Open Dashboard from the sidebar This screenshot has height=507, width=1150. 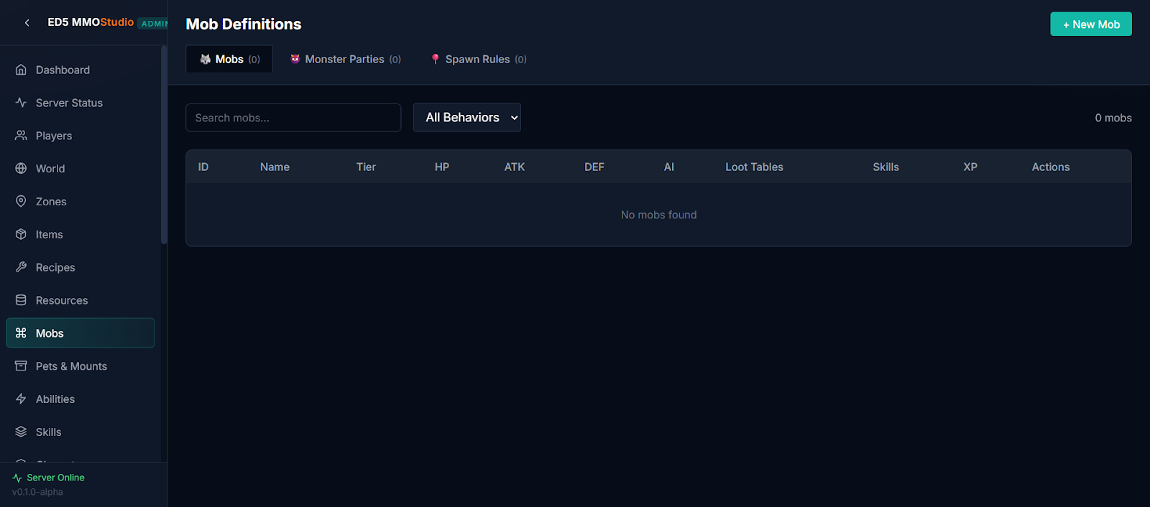[80, 70]
